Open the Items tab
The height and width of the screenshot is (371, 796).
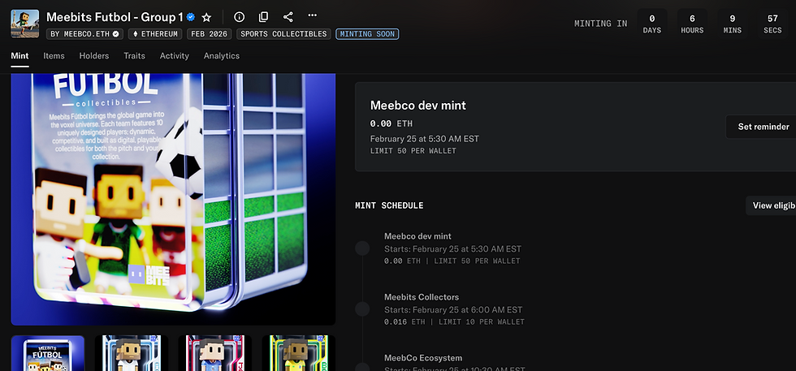pyautogui.click(x=54, y=56)
